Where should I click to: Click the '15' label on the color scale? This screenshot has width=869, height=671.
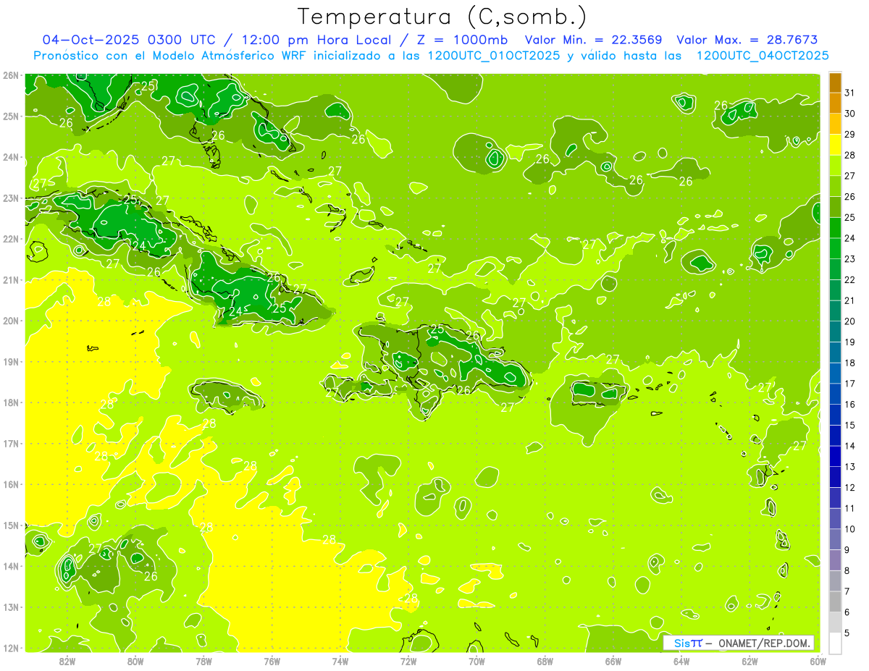(x=850, y=426)
